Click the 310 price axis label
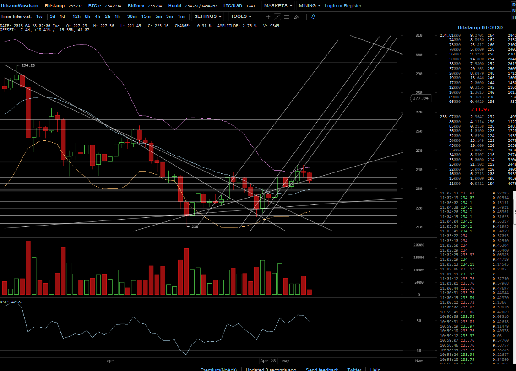This screenshot has height=371, width=516. point(418,35)
